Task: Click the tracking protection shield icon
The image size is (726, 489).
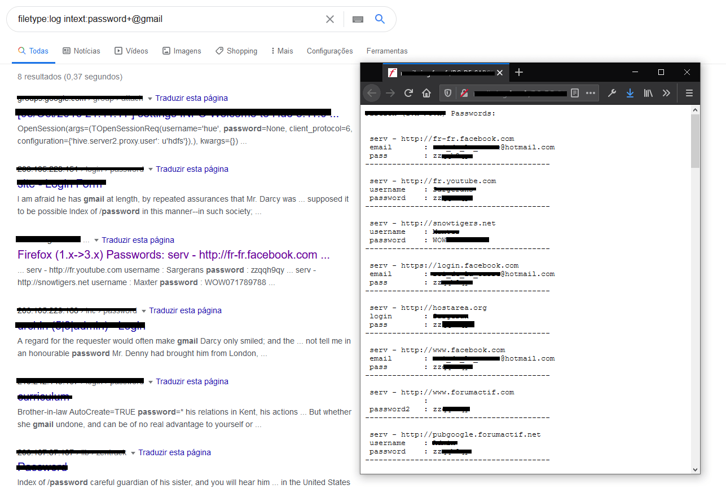Action: pos(447,93)
